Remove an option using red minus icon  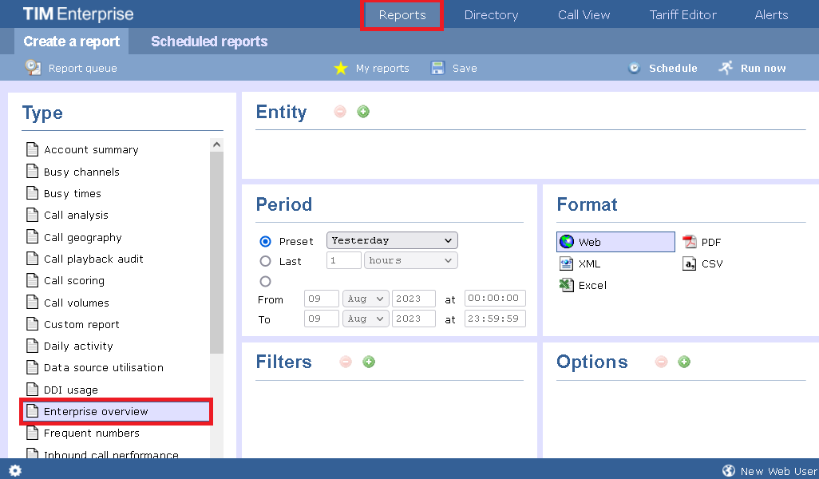click(661, 362)
